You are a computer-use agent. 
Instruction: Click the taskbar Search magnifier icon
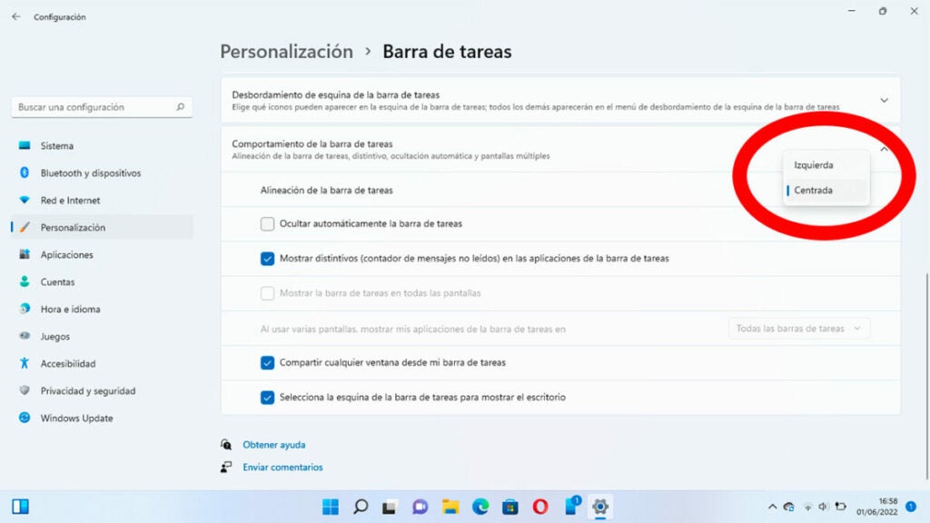pyautogui.click(x=361, y=507)
